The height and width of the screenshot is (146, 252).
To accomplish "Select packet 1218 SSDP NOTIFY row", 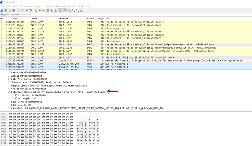I will (126, 64).
